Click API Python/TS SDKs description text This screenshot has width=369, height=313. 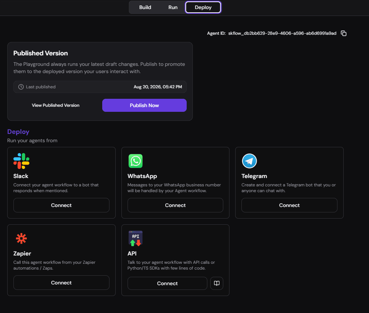171,265
